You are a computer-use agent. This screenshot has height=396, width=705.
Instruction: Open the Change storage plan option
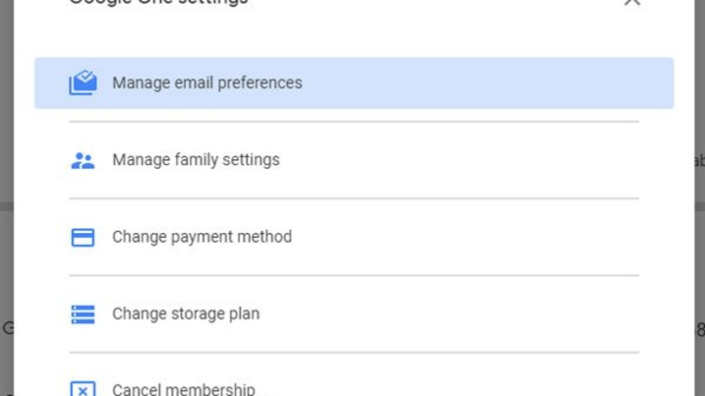coord(186,314)
